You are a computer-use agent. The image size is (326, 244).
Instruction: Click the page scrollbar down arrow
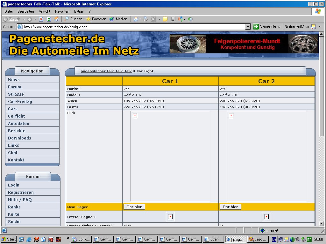coord(322,224)
